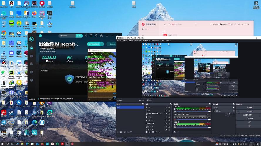Open the OBS 帮助 (Help) menu

168,41
